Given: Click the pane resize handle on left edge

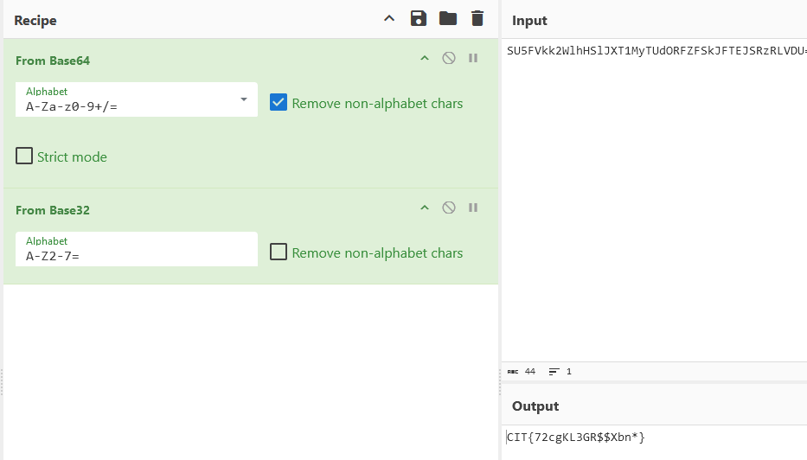Looking at the screenshot, I should tap(2, 382).
